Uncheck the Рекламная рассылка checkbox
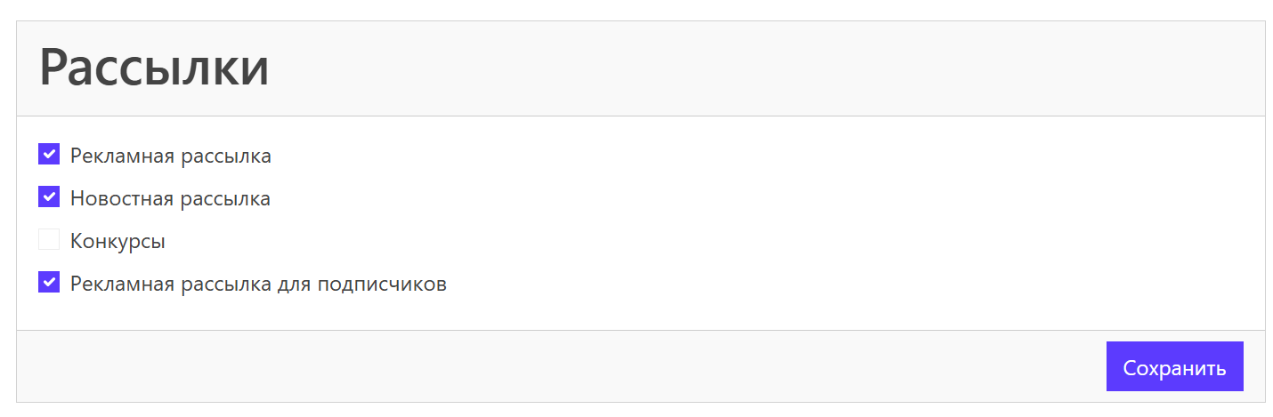Image resolution: width=1273 pixels, height=417 pixels. [49, 155]
